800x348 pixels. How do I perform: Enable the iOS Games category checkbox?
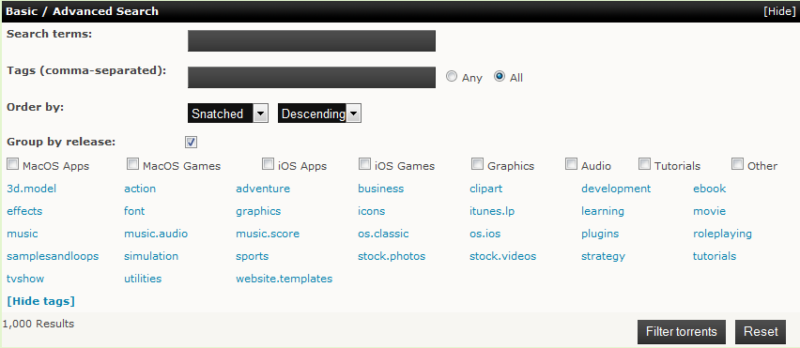coord(365,164)
